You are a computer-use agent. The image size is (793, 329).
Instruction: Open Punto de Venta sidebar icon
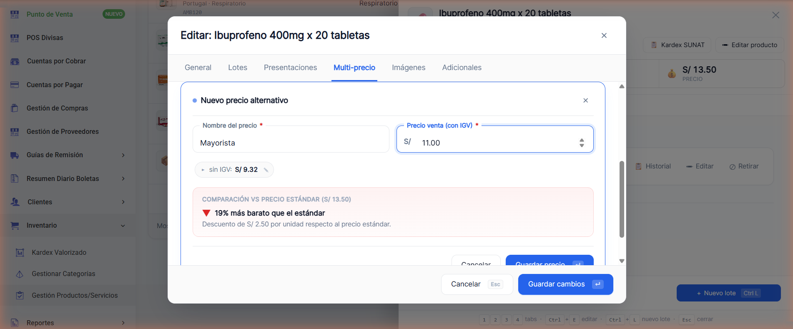[15, 14]
